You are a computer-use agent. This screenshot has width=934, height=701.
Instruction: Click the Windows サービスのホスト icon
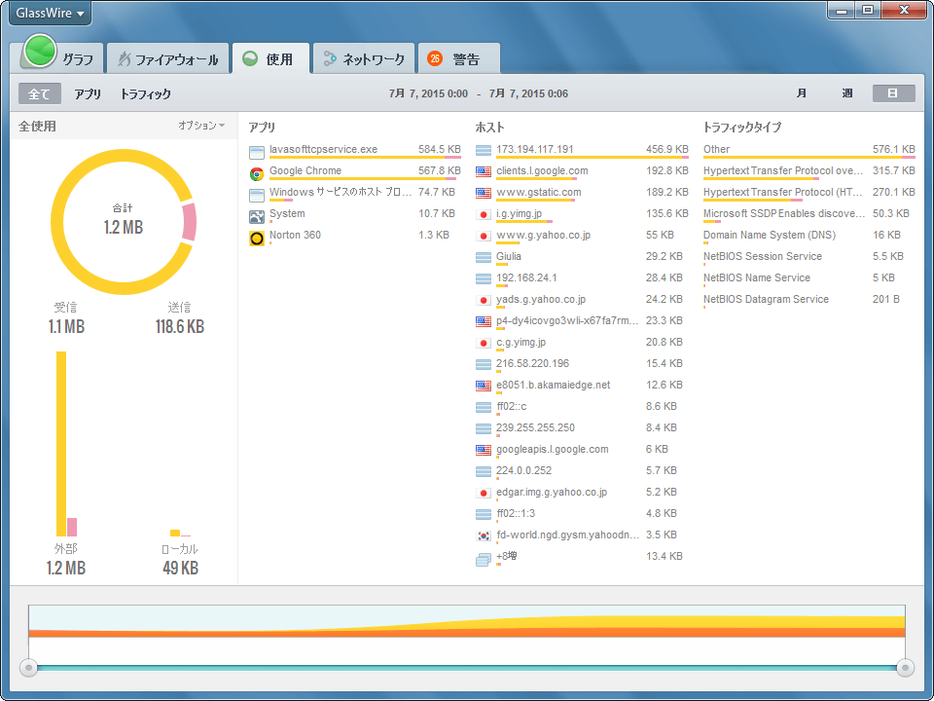tap(257, 196)
